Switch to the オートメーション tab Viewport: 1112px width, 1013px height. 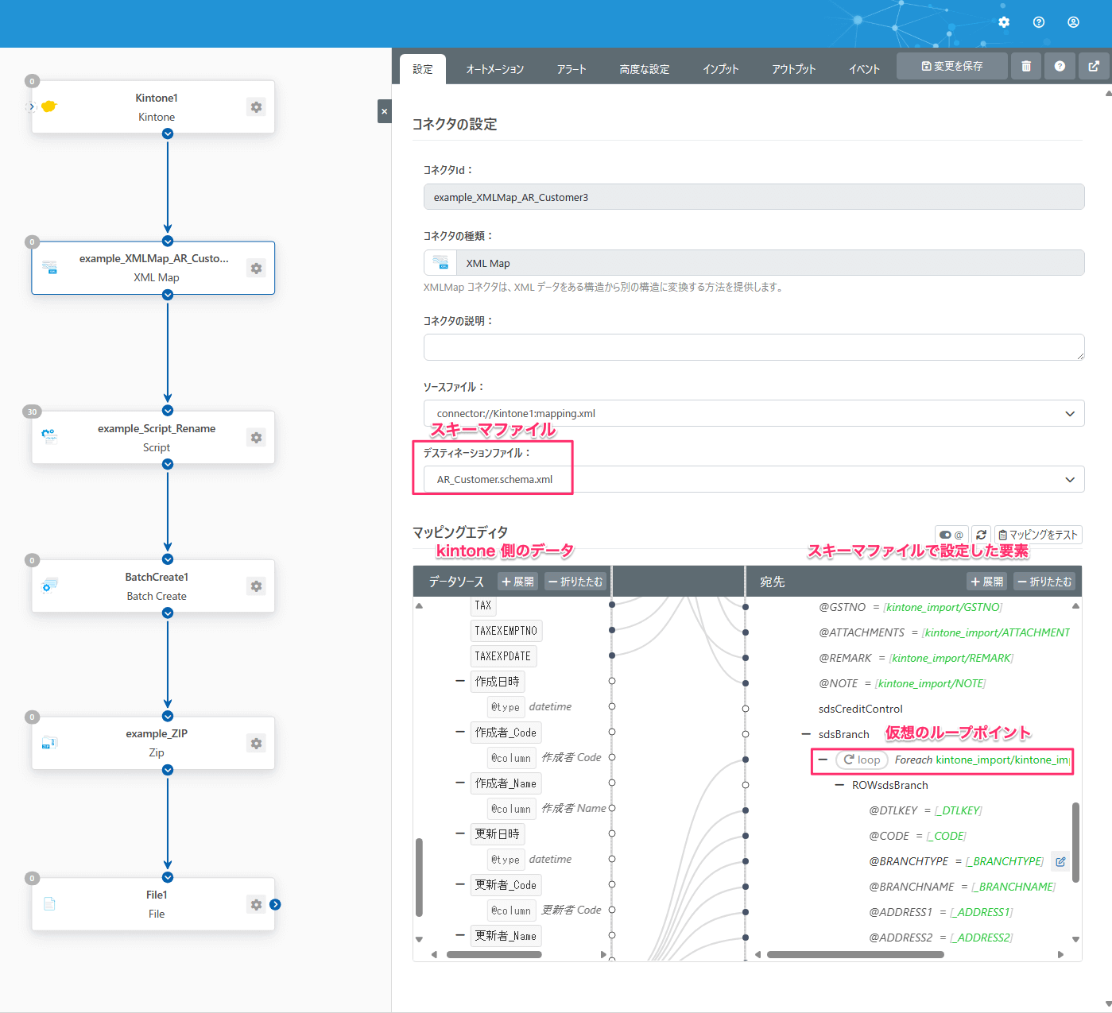pos(494,69)
